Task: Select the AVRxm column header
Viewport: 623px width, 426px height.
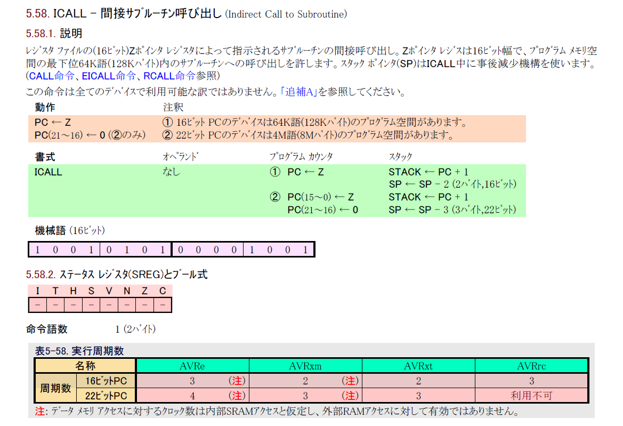Action: (305, 366)
